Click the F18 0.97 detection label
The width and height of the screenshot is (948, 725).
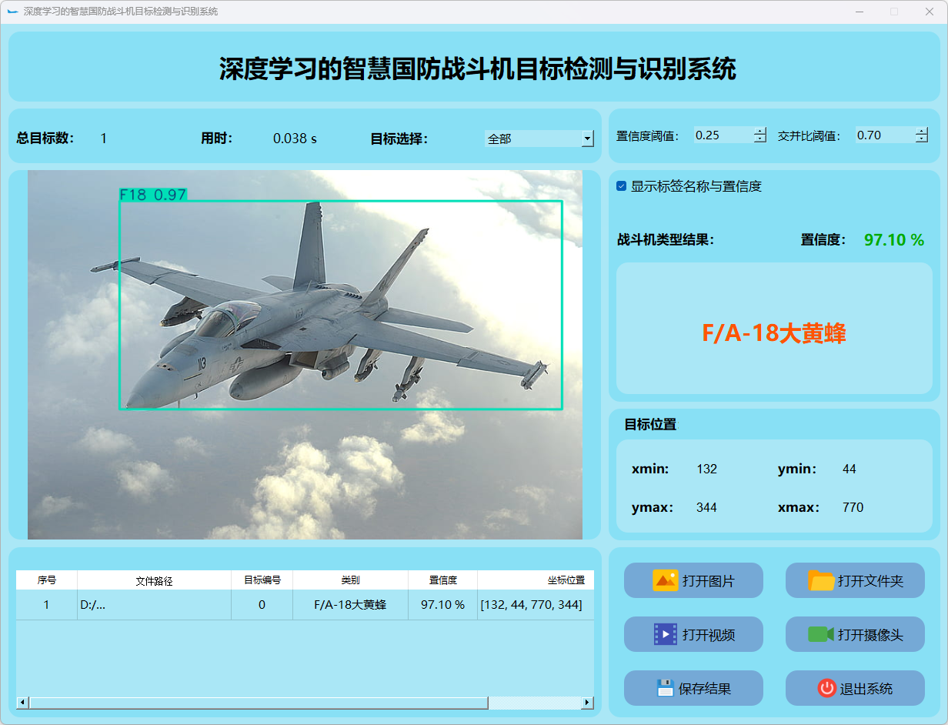coord(153,195)
